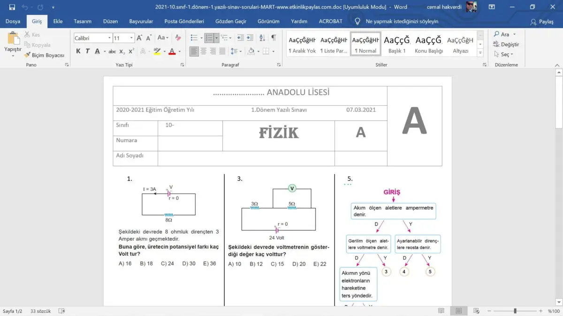Click the decrease indent icon
This screenshot has width=563, height=316.
(x=240, y=38)
